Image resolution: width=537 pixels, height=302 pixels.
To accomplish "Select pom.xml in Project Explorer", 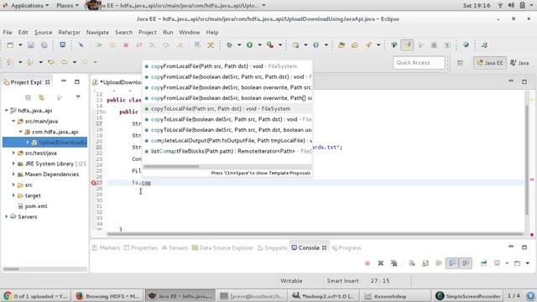I will pos(33,206).
